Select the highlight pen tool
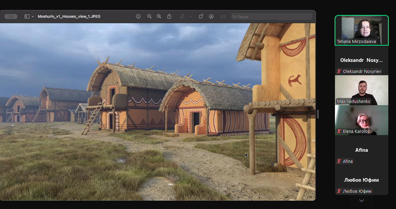 [x=182, y=16]
